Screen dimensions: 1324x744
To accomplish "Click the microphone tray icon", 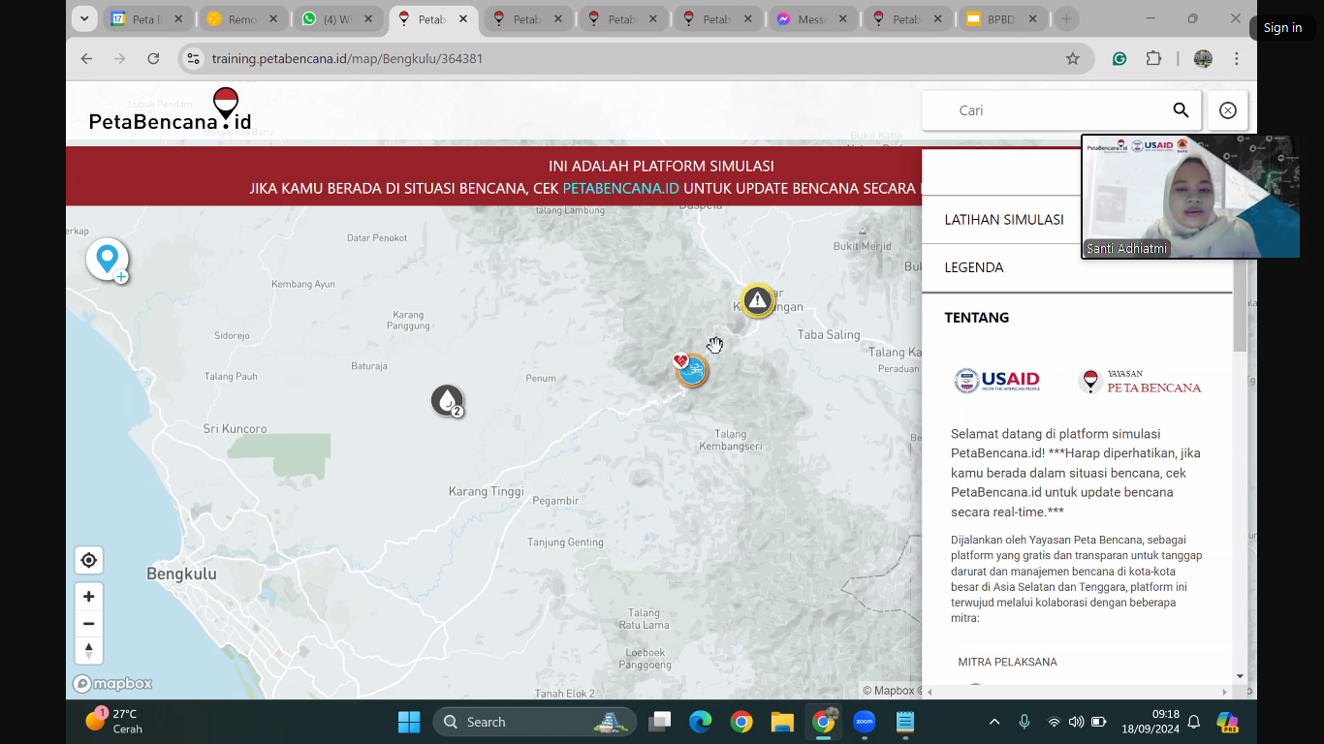I will coord(1025,722).
